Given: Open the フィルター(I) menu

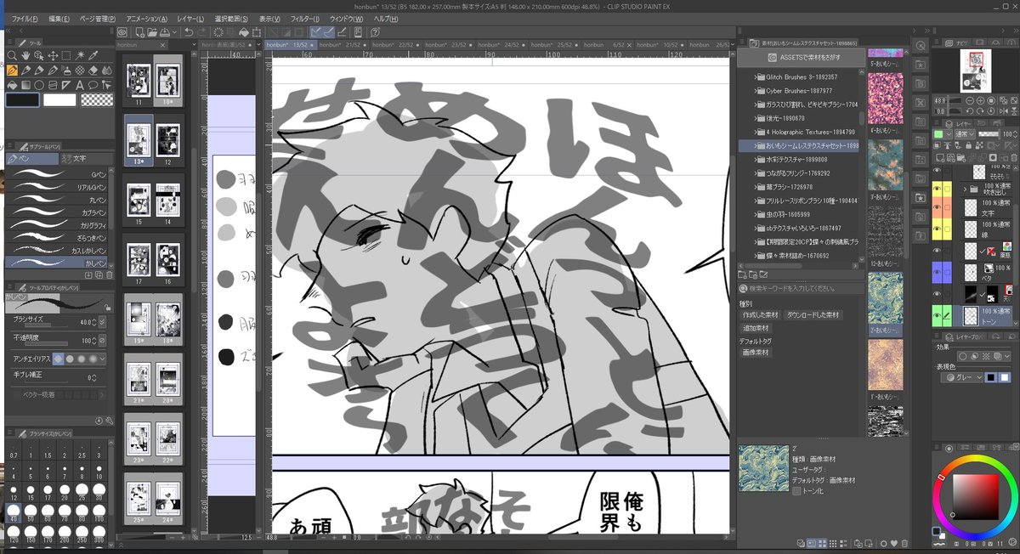Looking at the screenshot, I should tap(303, 18).
